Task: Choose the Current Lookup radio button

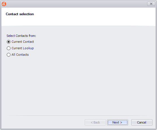Action: coord(8,48)
